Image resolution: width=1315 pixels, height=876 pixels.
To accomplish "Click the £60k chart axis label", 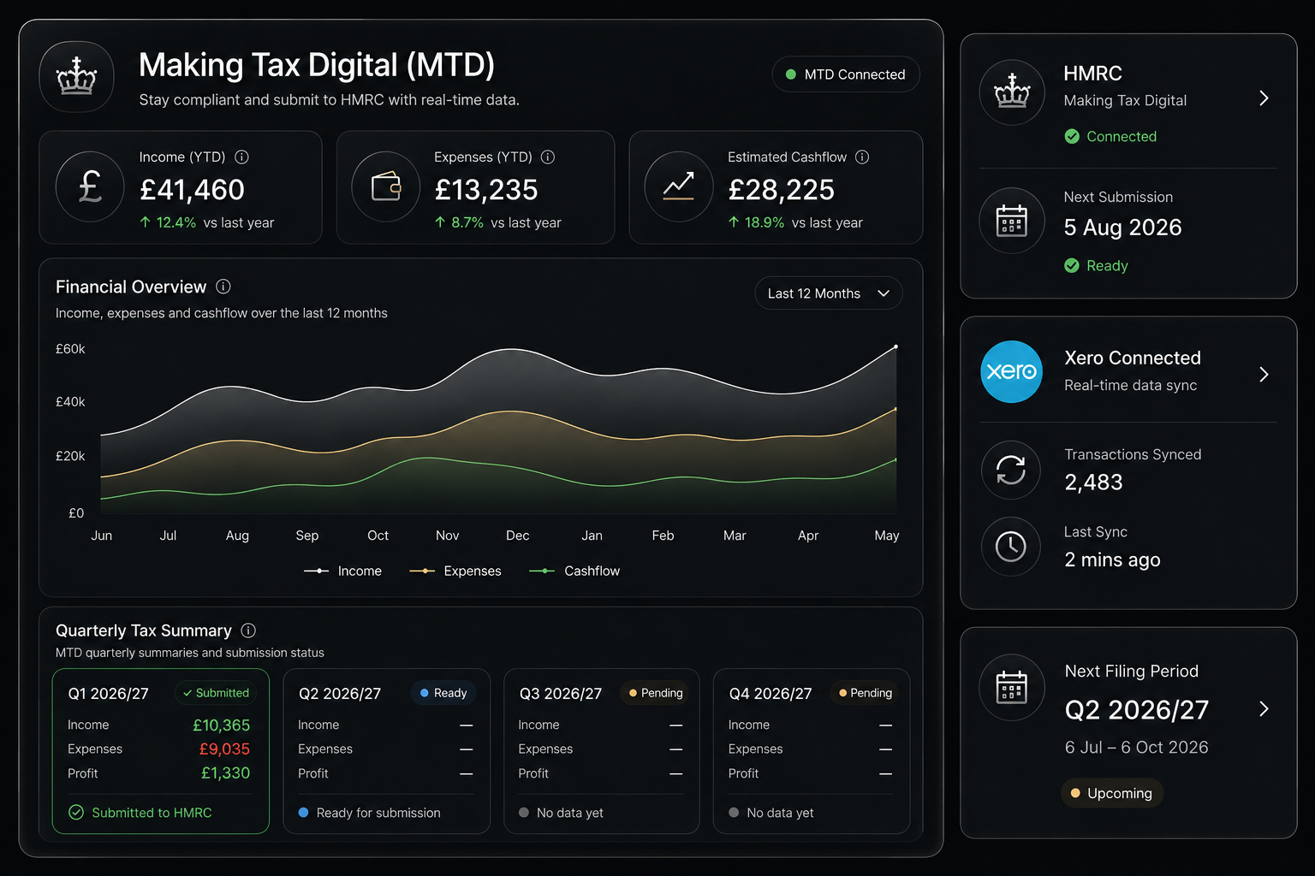I will coord(70,349).
